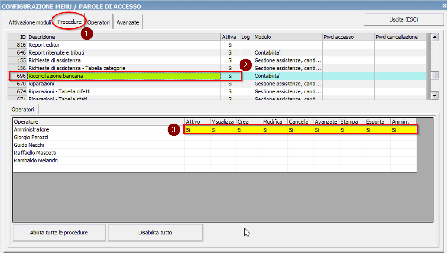Switch to the Procedure tab
The width and height of the screenshot is (447, 253).
[69, 22]
